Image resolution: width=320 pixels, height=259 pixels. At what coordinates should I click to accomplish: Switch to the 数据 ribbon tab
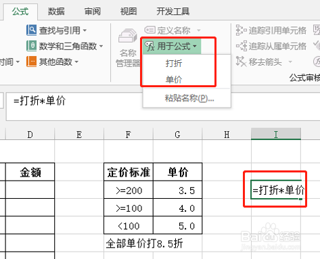(x=56, y=11)
